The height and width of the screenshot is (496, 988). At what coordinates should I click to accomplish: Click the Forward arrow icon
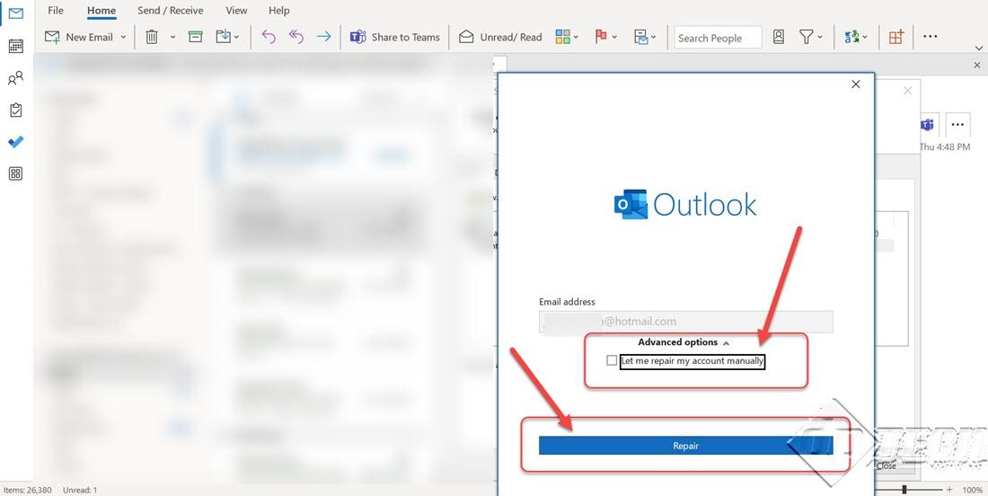click(324, 37)
